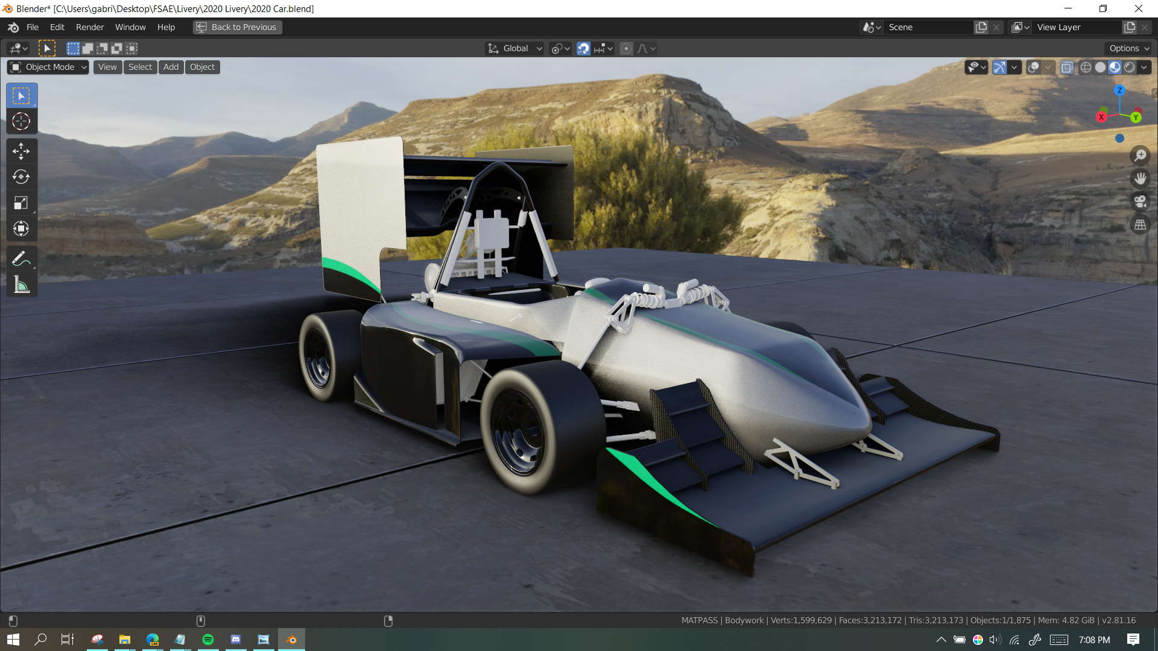Screen dimensions: 1158x651
Task: Pick the Rotate tool
Action: (x=22, y=177)
